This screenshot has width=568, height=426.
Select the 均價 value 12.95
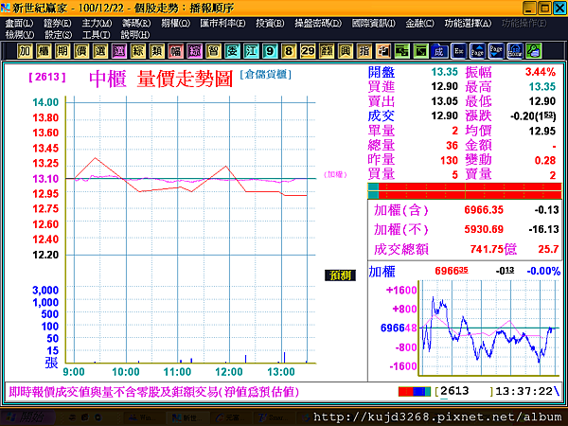[x=541, y=131]
